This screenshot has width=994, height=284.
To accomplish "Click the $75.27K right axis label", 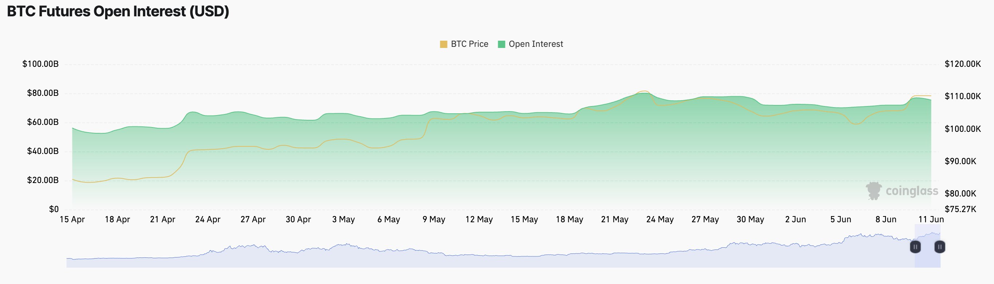I will [960, 209].
